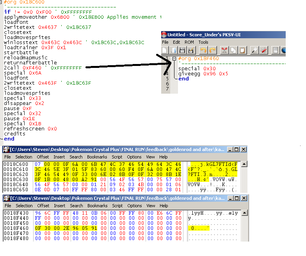The height and width of the screenshot is (256, 306).
Task: Click the first byte 0F on row 0018F460
Action: point(38,228)
